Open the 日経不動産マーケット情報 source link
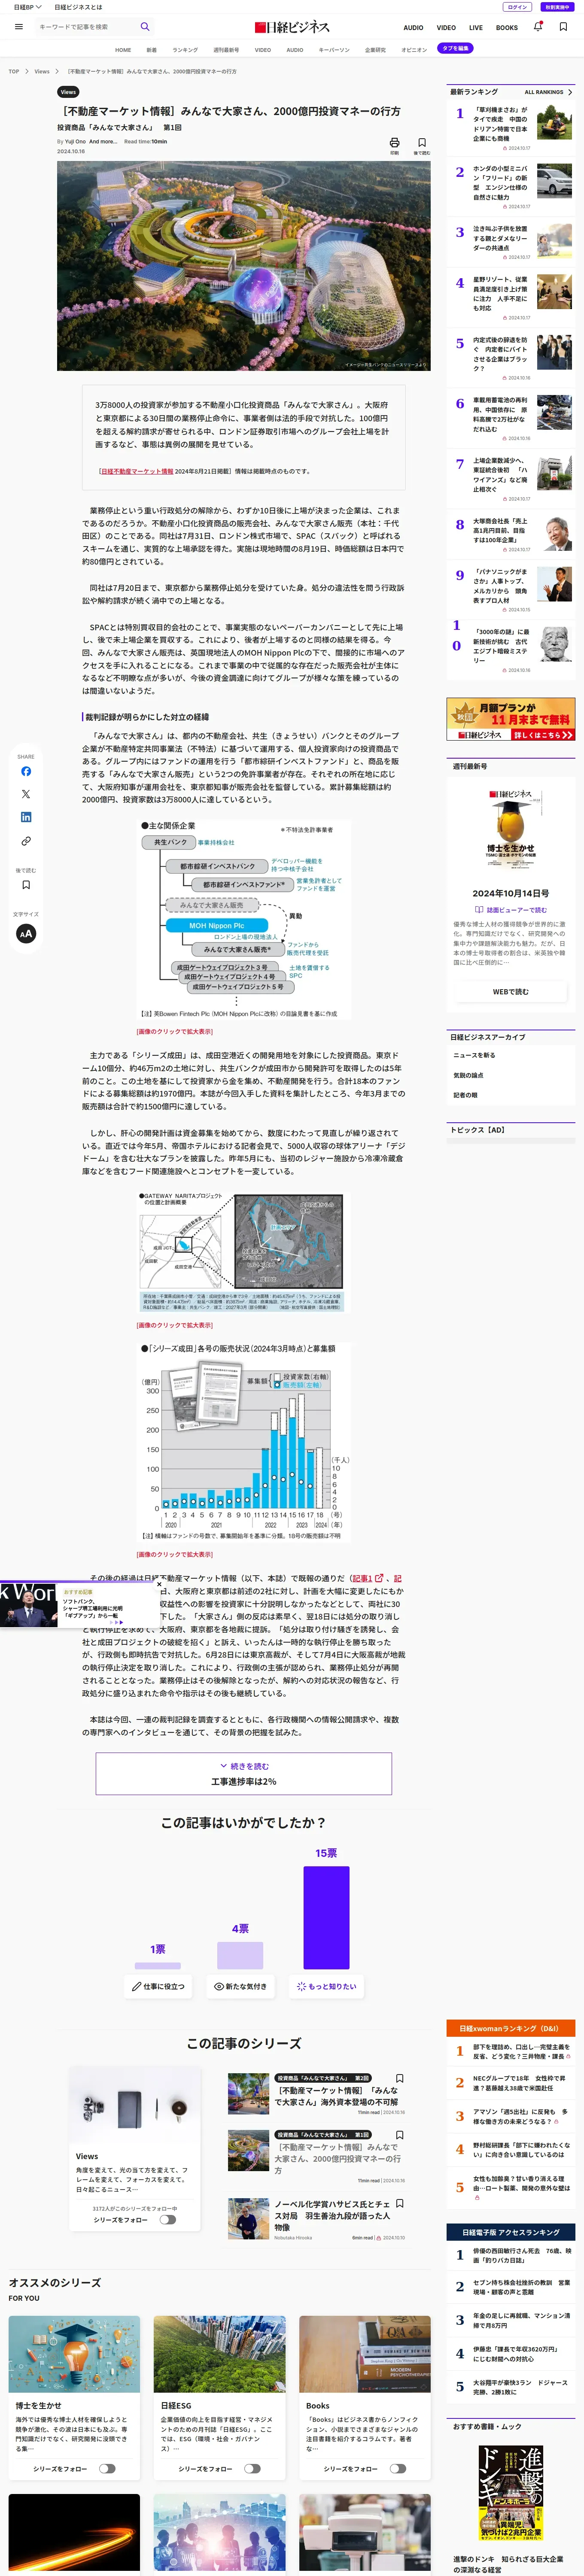This screenshot has width=584, height=2576. pos(137,471)
